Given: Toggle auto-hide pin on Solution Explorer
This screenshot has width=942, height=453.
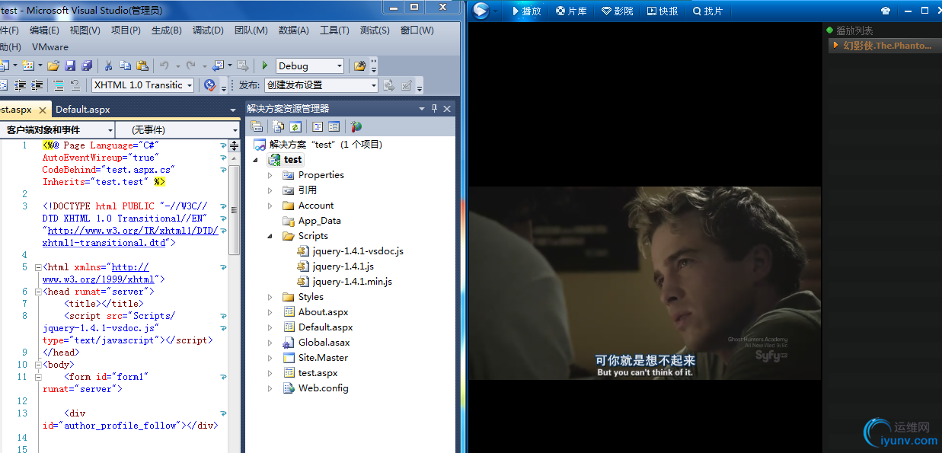Looking at the screenshot, I should tap(435, 109).
